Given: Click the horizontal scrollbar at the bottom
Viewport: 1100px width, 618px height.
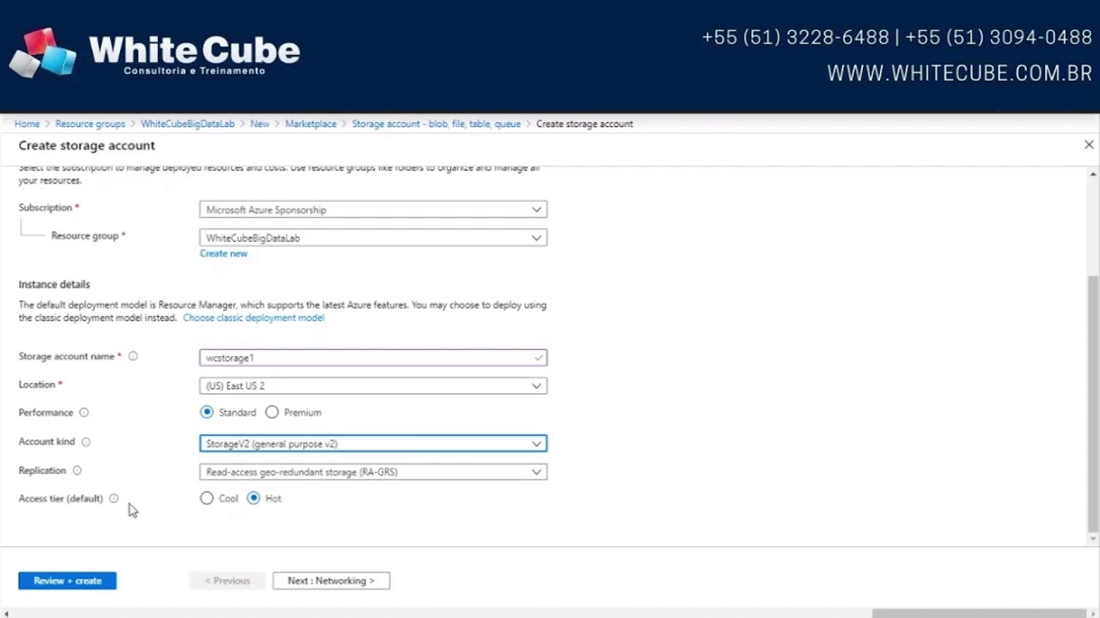Looking at the screenshot, I should (979, 613).
